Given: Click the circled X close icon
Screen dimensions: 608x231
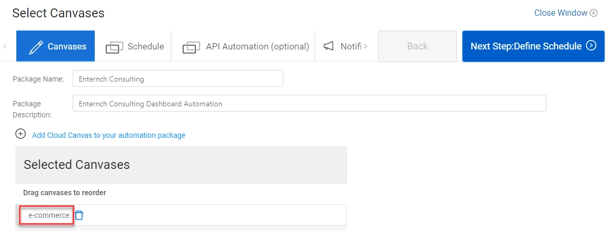Looking at the screenshot, I should [594, 13].
